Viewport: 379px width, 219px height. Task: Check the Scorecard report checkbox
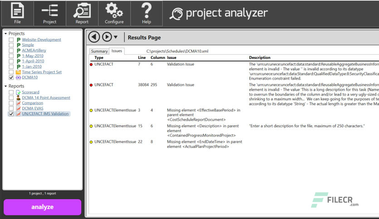11,92
